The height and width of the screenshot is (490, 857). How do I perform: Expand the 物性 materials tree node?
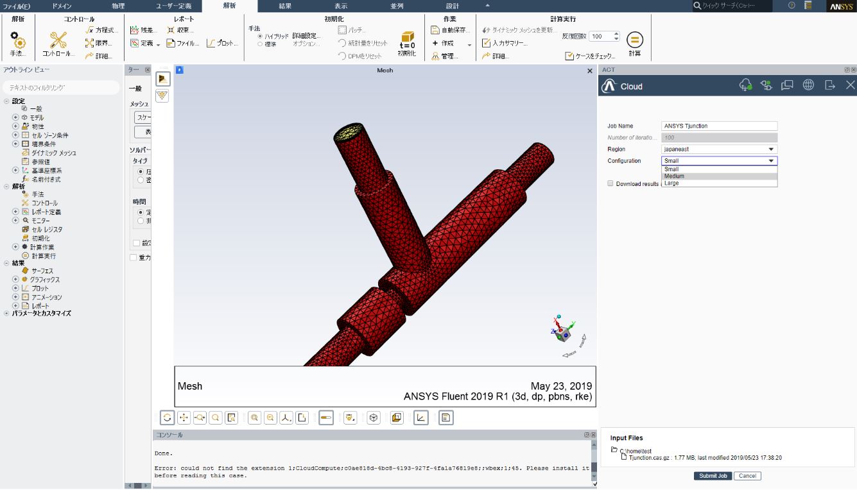point(15,126)
